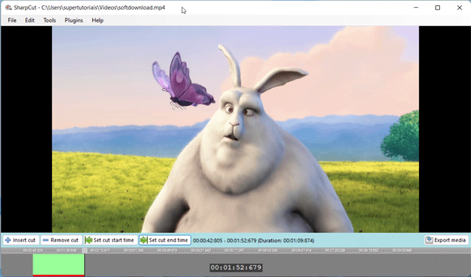This screenshot has height=277, width=471.
Task: Click Set cut start time
Action: pos(110,240)
